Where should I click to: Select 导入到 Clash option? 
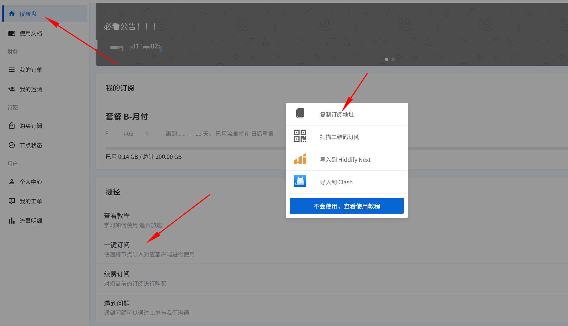point(336,182)
